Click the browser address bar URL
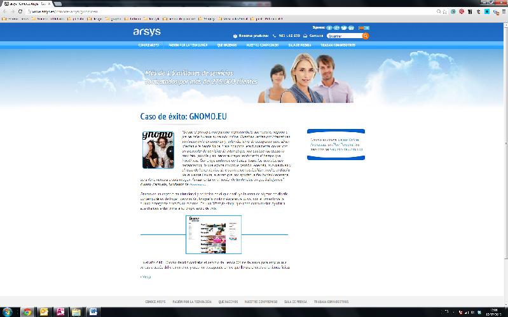Image resolution: width=508 pixels, height=317 pixels. (x=64, y=11)
